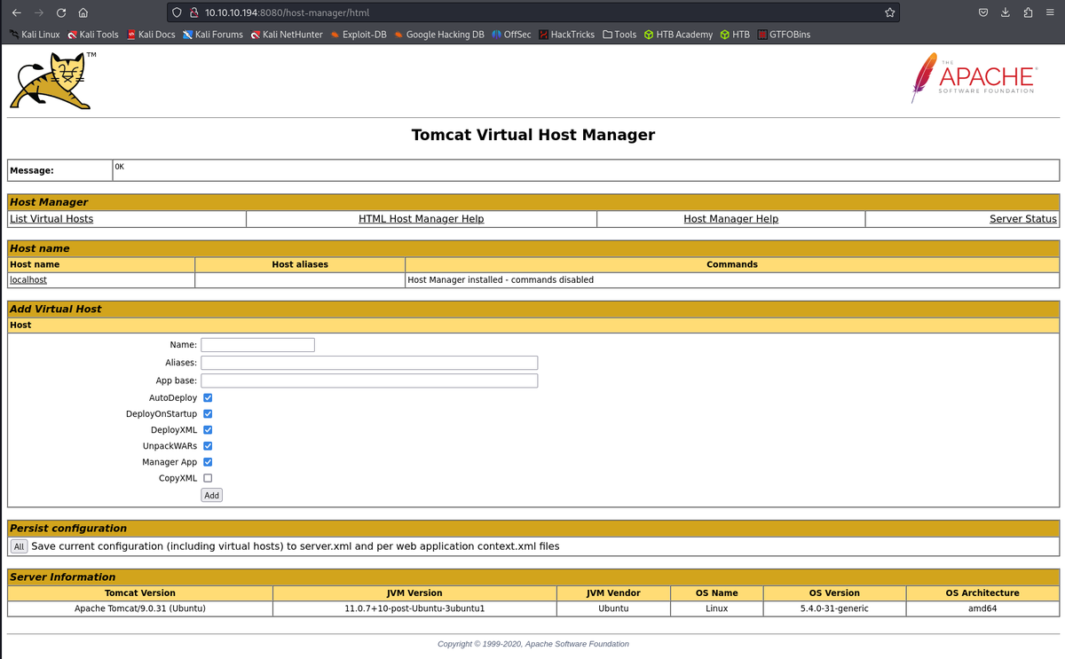Open the HackTricks bookmark
The height and width of the screenshot is (659, 1065).
tap(567, 35)
